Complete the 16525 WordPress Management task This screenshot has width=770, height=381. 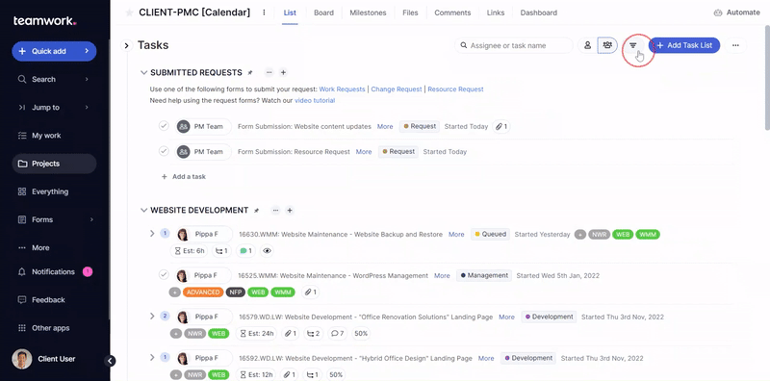(x=164, y=275)
